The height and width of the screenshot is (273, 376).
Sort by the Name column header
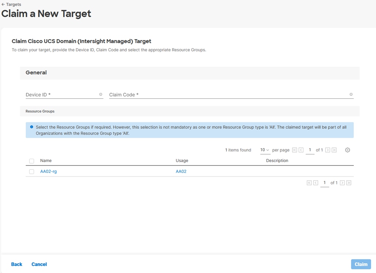(46, 161)
